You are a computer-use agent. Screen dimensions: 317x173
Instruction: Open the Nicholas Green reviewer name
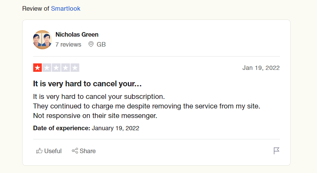pyautogui.click(x=77, y=35)
